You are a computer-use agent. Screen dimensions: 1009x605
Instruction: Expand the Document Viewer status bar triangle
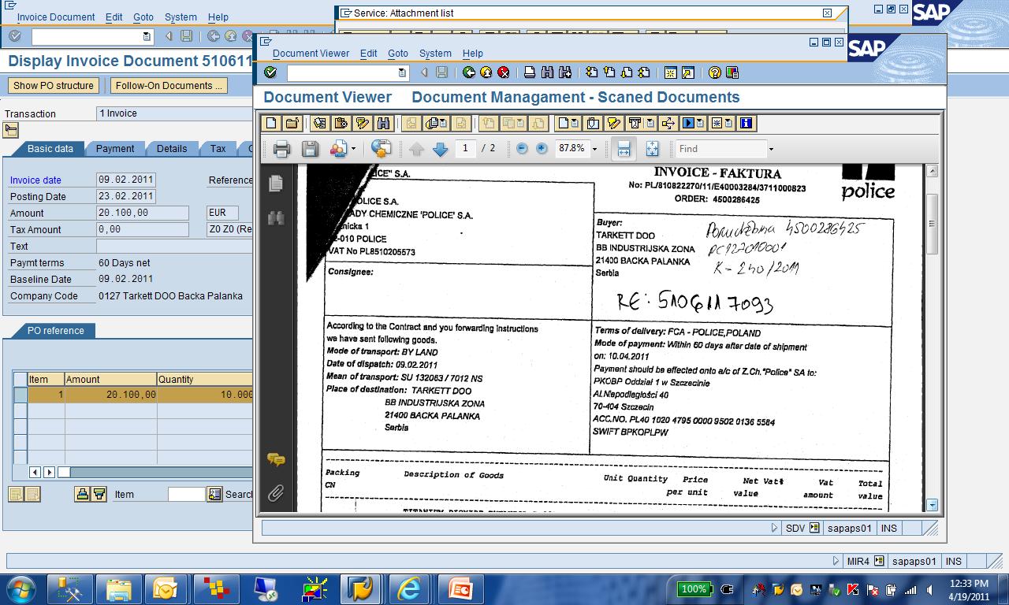coord(774,528)
